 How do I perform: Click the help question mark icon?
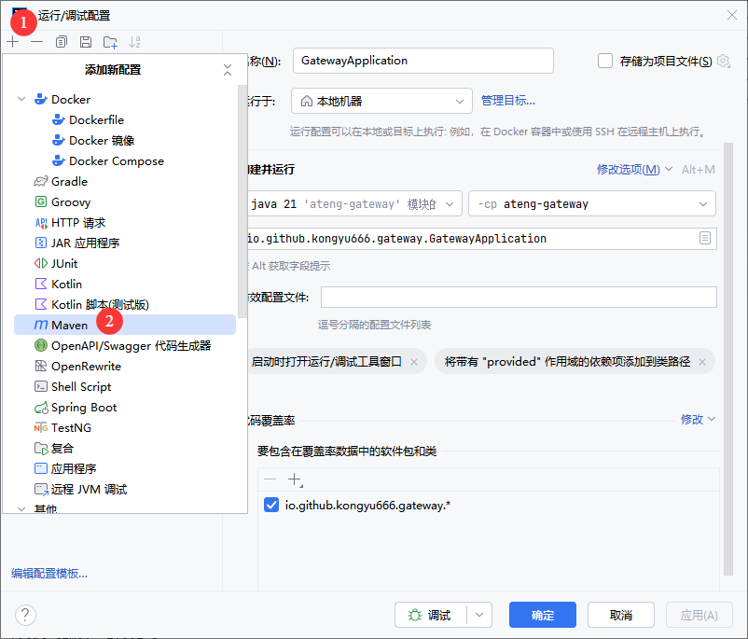25,615
